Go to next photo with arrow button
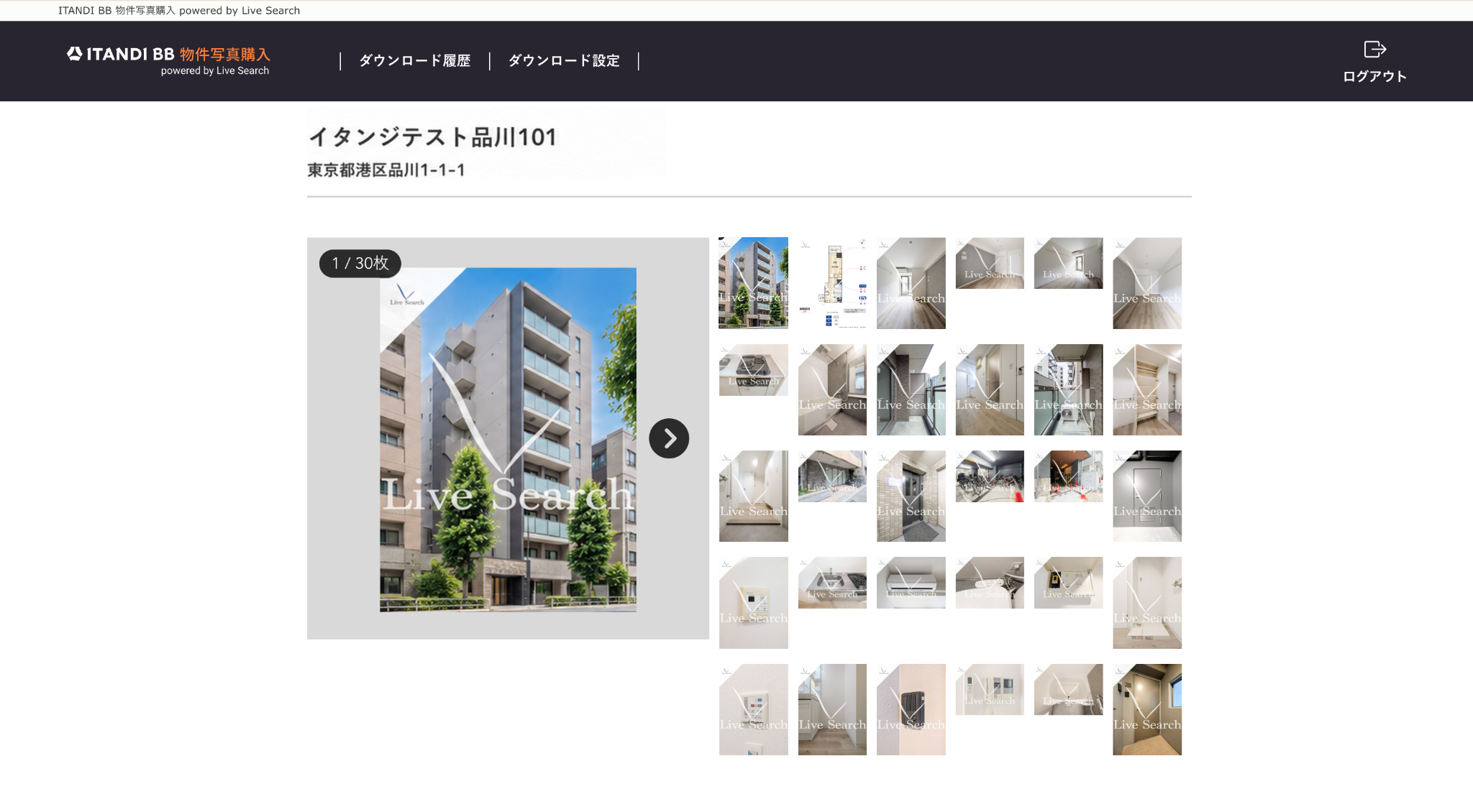 coord(669,438)
